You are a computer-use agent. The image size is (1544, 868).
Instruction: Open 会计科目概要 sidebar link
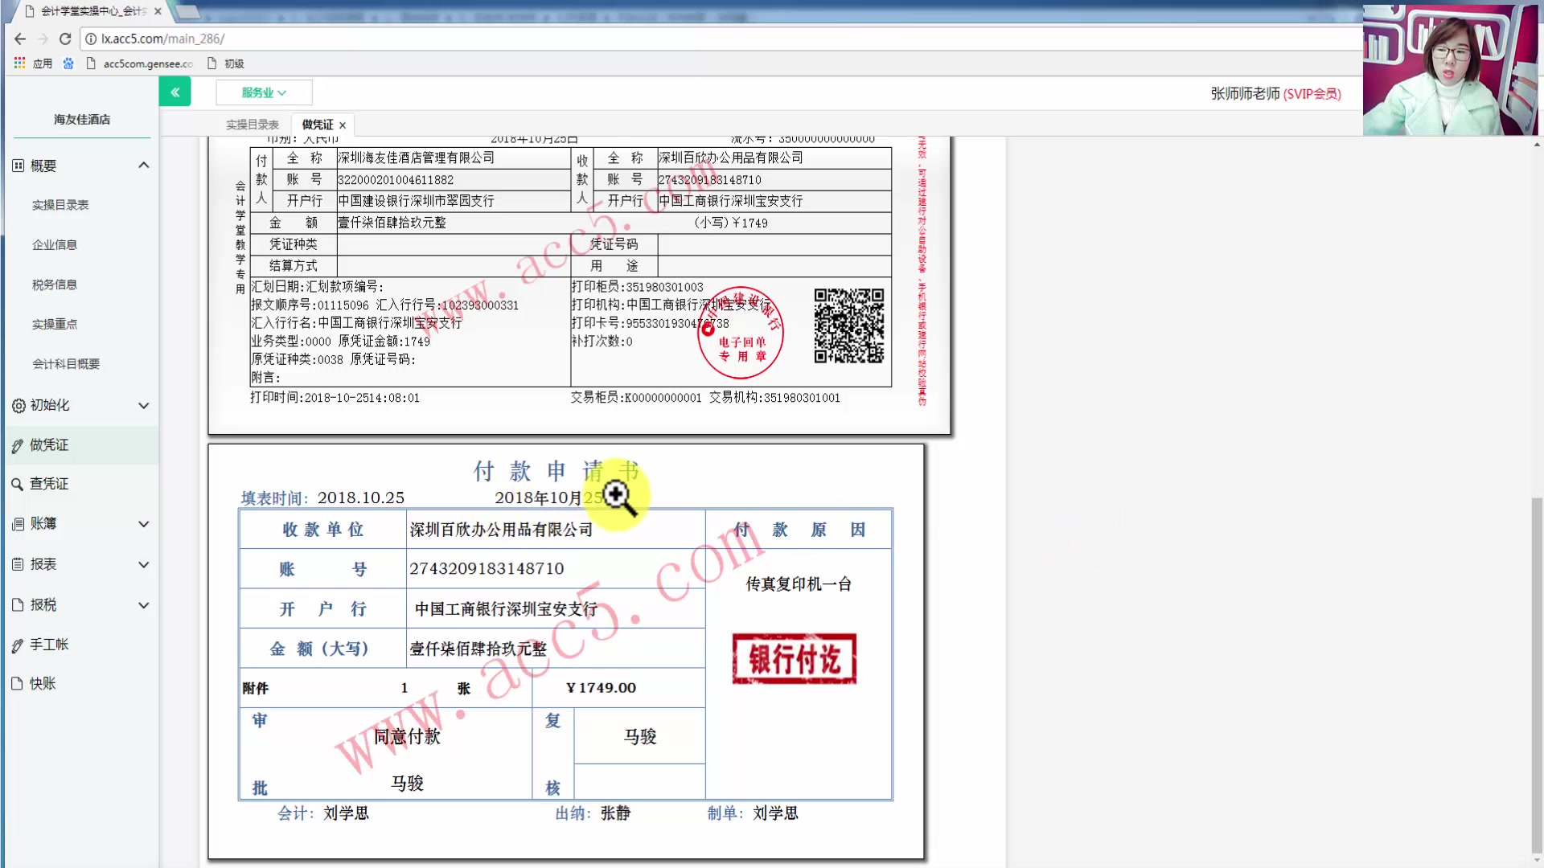[x=66, y=364]
